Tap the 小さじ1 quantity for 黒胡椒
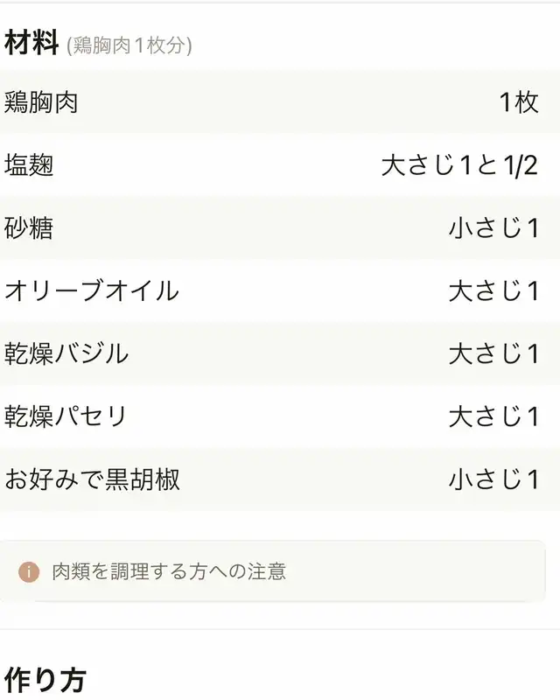Image resolution: width=560 pixels, height=700 pixels. pos(493,479)
